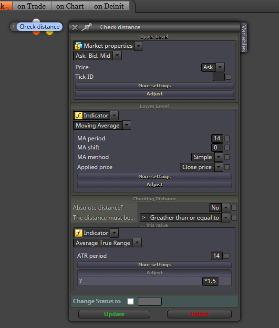The height and width of the screenshot is (328, 279).
Task: Click the gray top connector of block
Action: 36,21
